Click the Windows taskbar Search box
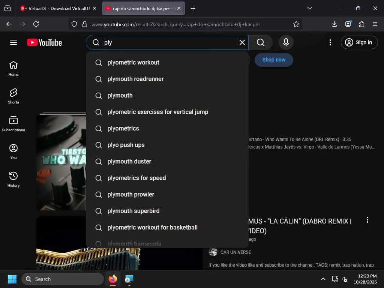Image resolution: width=384 pixels, height=288 pixels. pyautogui.click(x=63, y=279)
